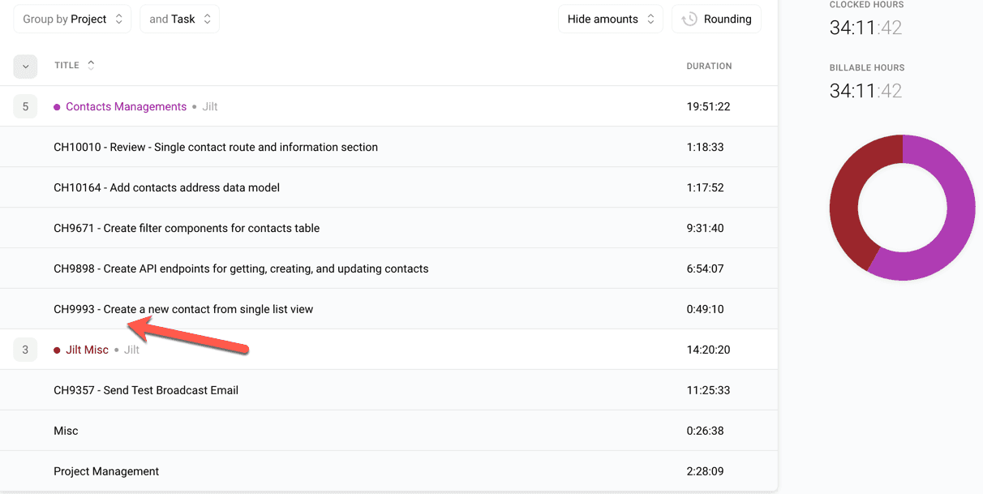Open the Hide amounts dropdown

pyautogui.click(x=610, y=19)
